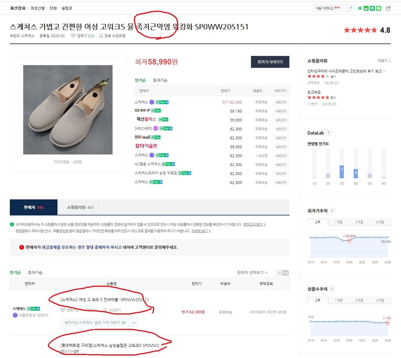Select 6개월 tab in 최저가추이

pyautogui.click(x=380, y=222)
